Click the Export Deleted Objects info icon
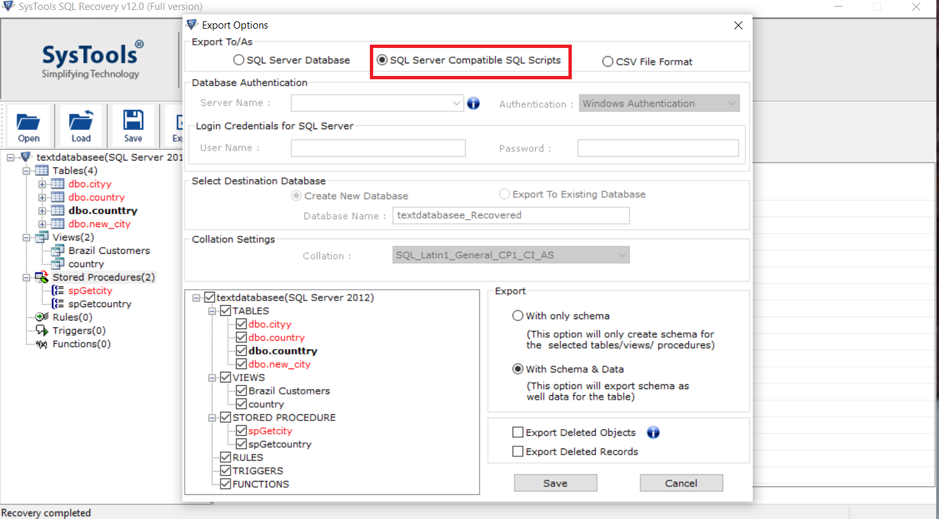This screenshot has height=519, width=939. (653, 432)
